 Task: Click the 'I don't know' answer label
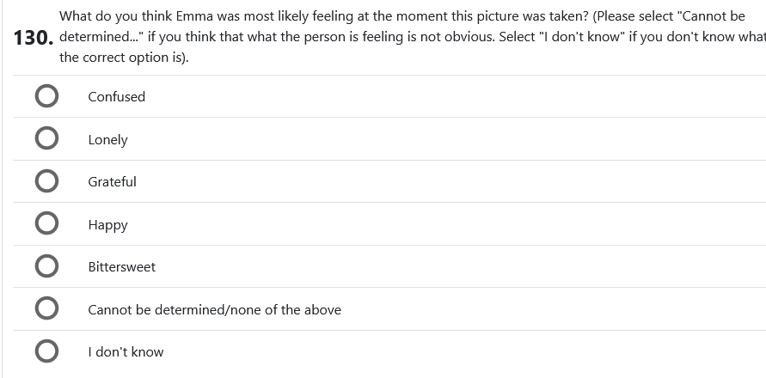pos(126,351)
